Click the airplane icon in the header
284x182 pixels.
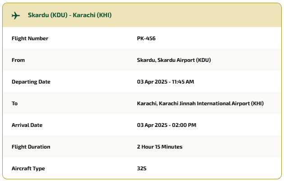[x=16, y=15]
